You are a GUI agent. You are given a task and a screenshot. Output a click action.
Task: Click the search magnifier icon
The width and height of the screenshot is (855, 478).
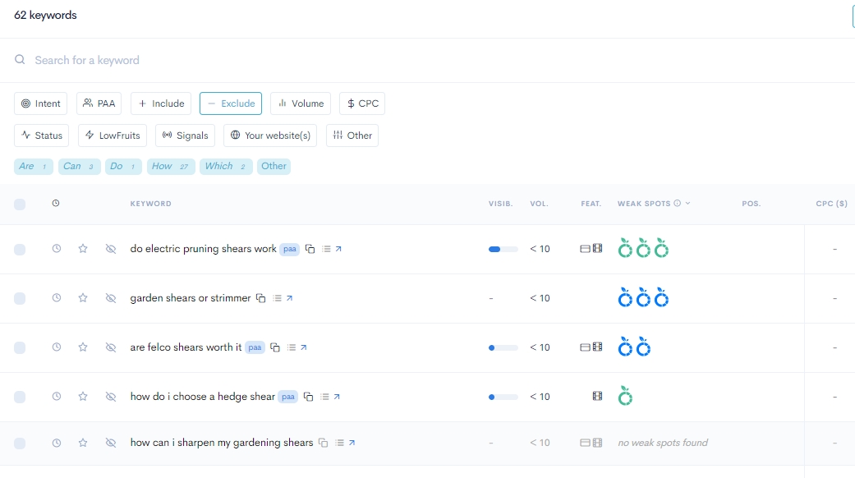coord(20,59)
